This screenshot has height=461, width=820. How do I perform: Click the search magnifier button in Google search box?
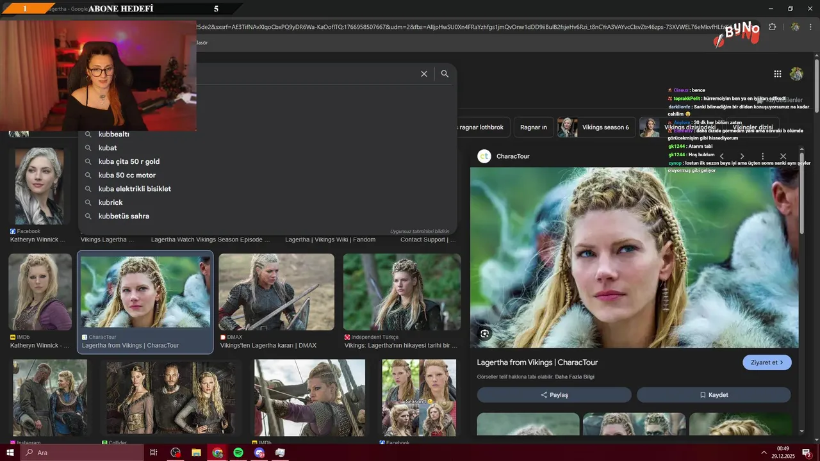(x=445, y=74)
